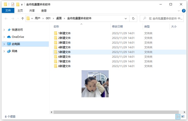Viewport: 188px width, 121px height.
Task: Select the 7新建文件 folder icon
Action: 55,61
